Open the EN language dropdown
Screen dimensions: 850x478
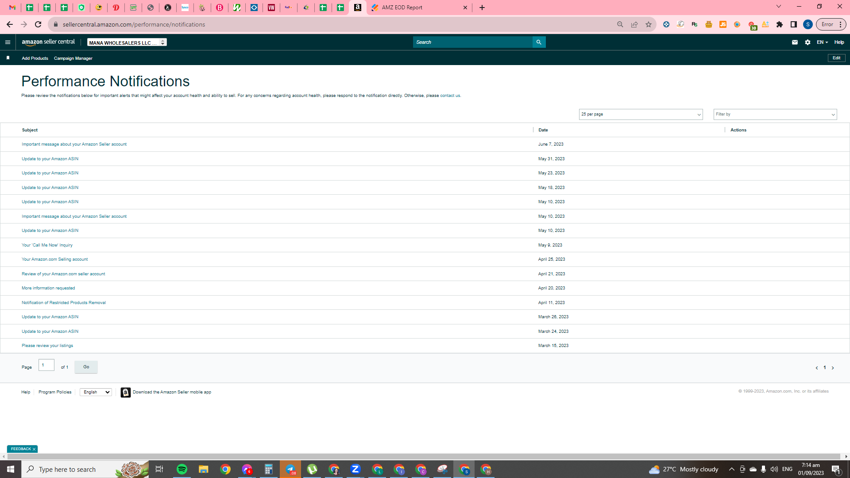(x=822, y=42)
